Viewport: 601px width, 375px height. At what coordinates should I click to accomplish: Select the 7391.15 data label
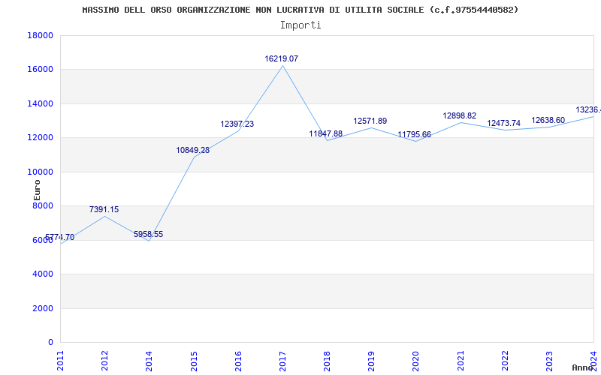click(x=104, y=210)
